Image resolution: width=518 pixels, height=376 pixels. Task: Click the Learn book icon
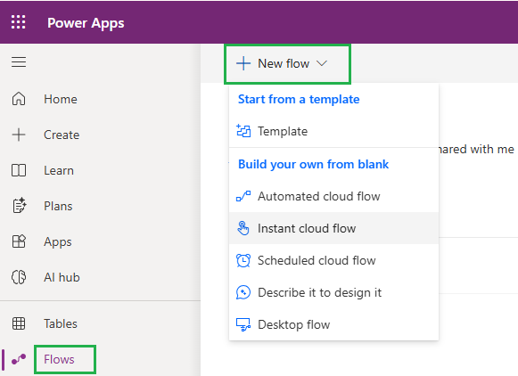19,170
